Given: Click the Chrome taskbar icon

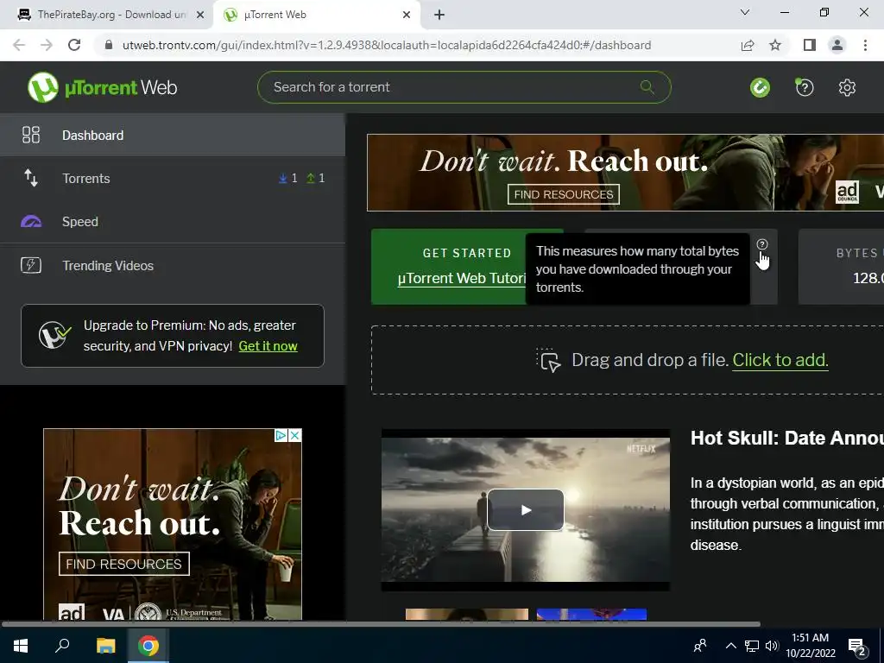Looking at the screenshot, I should (x=148, y=646).
